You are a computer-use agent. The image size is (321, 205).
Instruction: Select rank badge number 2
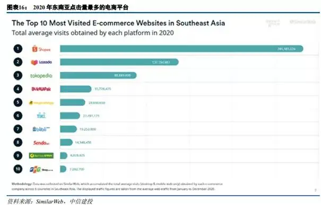coord(18,62)
